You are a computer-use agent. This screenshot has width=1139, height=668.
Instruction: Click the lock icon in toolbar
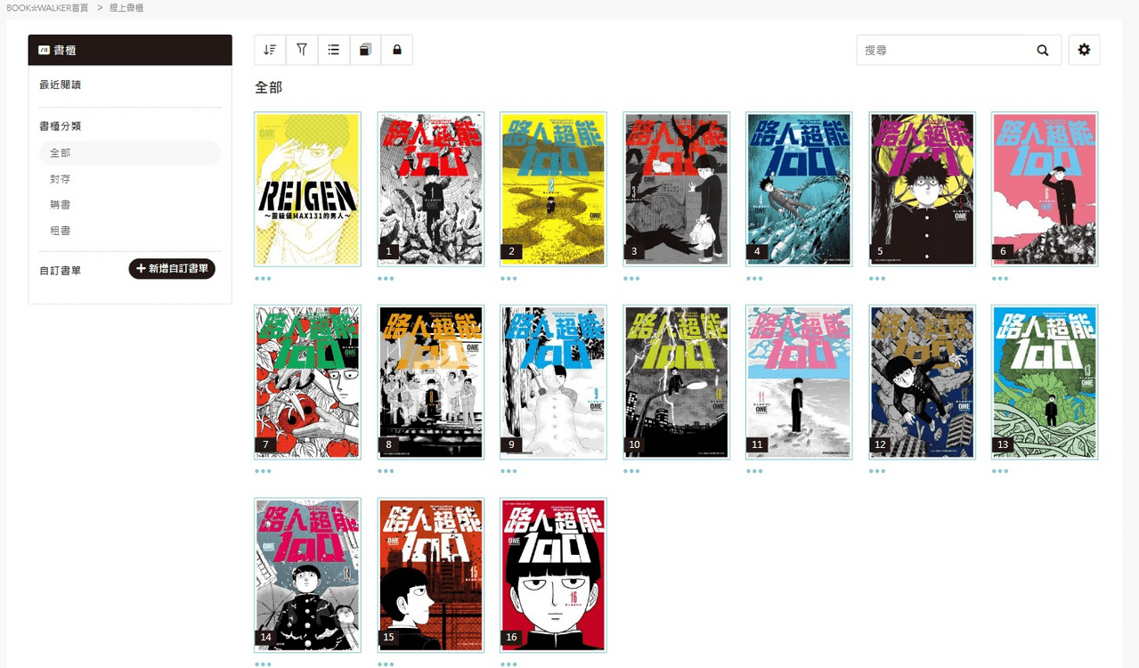point(397,50)
